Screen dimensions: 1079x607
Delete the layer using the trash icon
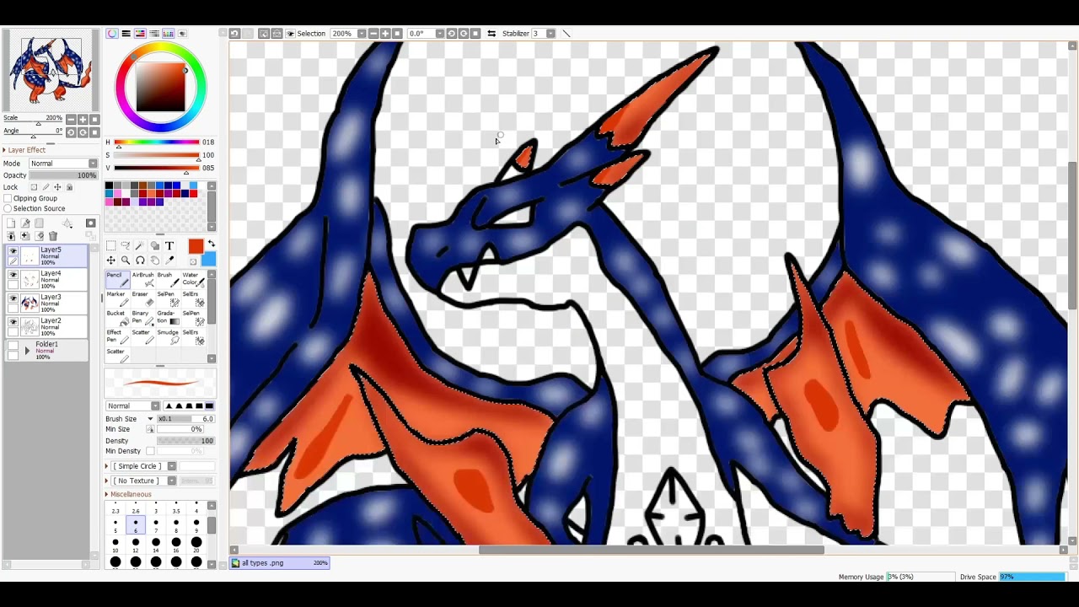pyautogui.click(x=52, y=236)
